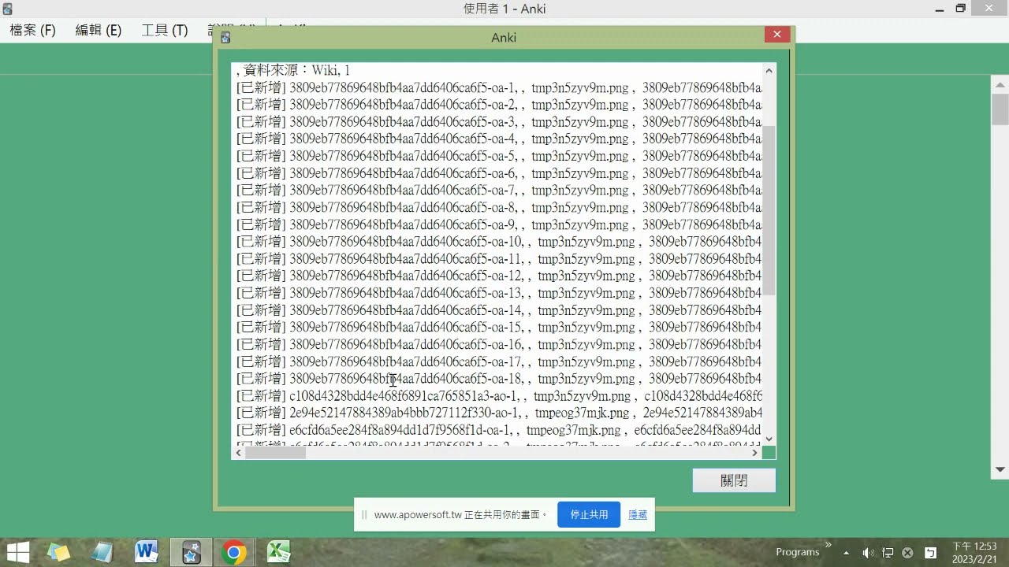This screenshot has width=1009, height=567.
Task: Show hidden system tray icons
Action: point(847,553)
